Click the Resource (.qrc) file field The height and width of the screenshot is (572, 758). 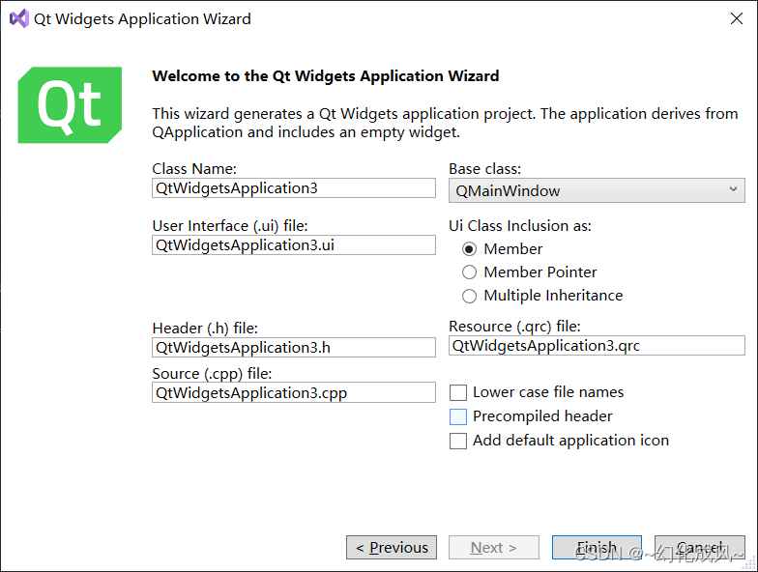point(597,346)
